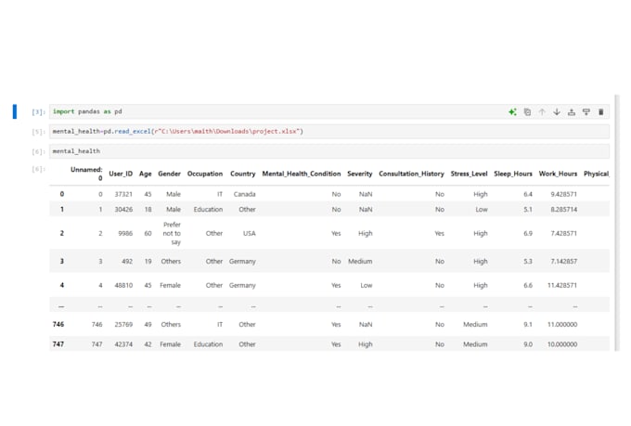The height and width of the screenshot is (426, 631).
Task: Select the User_ID value 42374
Action: click(x=123, y=344)
